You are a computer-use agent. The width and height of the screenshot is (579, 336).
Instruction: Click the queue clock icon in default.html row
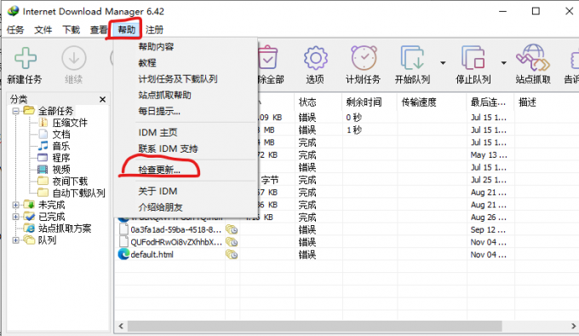(232, 255)
